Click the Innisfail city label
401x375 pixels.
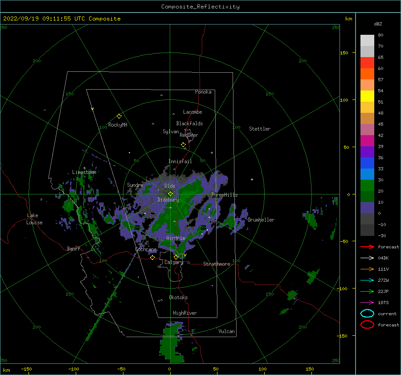(180, 161)
